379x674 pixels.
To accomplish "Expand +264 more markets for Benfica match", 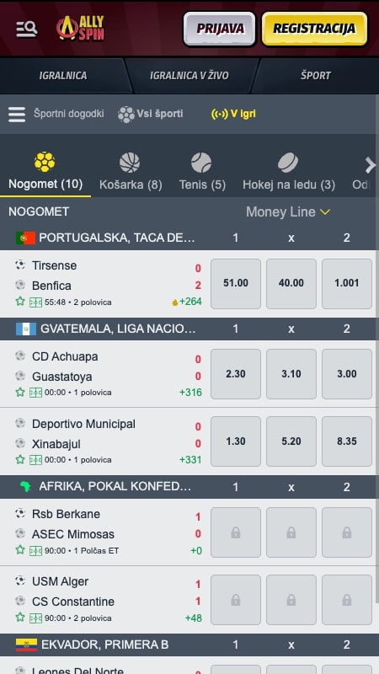I will click(186, 302).
